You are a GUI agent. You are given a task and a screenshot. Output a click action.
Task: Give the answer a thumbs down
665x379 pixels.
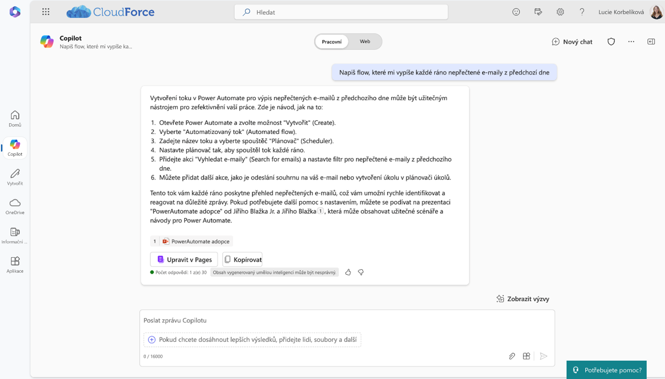point(361,272)
